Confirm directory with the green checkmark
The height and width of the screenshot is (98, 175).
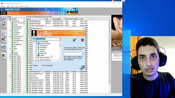point(74,40)
